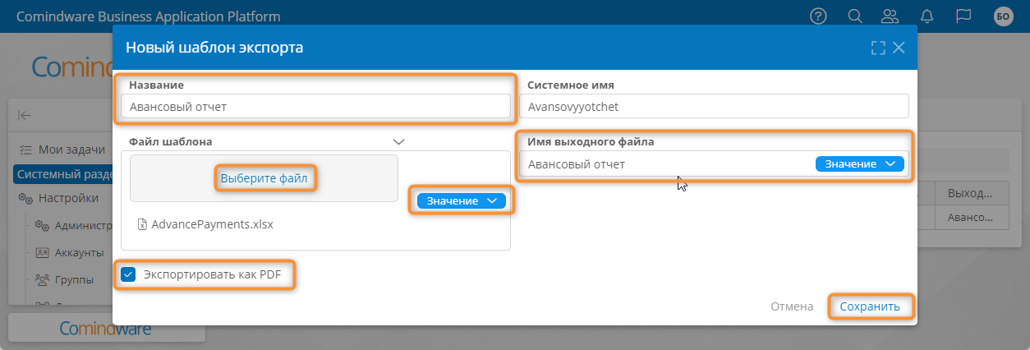Click the AdvancePayments.xlsx file icon

click(141, 223)
